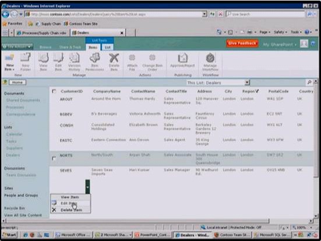Open the Safety menu dropdown
The image size is (321, 241).
[x=280, y=32]
